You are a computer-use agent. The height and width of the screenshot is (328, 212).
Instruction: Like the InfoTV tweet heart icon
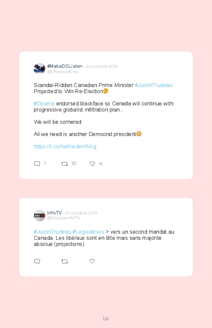coord(92,261)
